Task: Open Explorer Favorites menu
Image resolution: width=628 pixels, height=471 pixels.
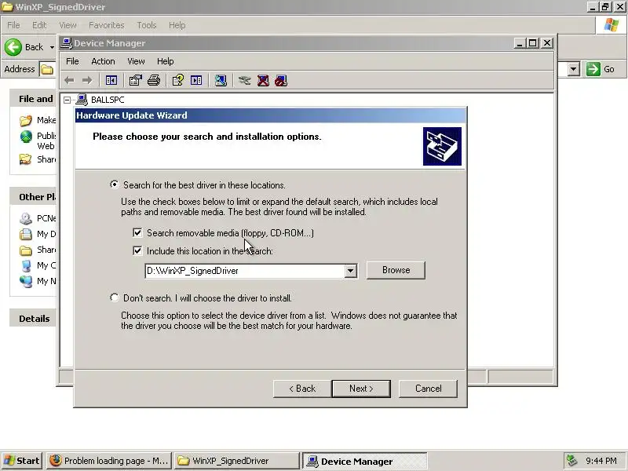Action: 107,25
